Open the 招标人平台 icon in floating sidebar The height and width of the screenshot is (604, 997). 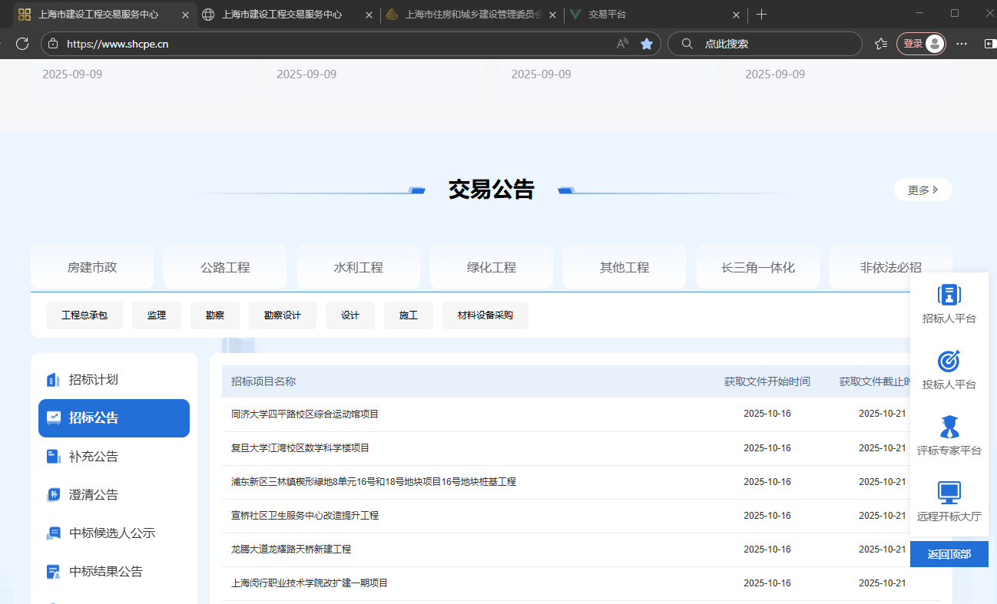coord(949,295)
